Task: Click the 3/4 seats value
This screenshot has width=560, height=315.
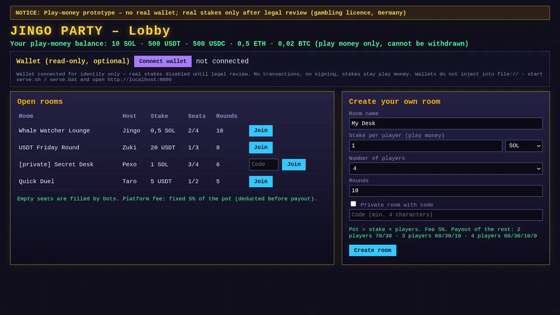Action: [193, 164]
